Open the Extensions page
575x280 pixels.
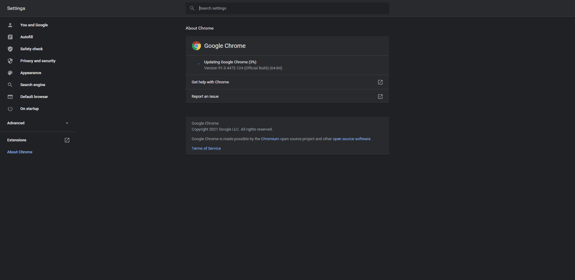(x=17, y=140)
